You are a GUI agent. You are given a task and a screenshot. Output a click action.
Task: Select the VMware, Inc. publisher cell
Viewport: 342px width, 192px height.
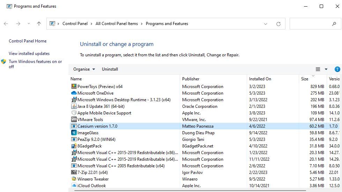pos(194,120)
